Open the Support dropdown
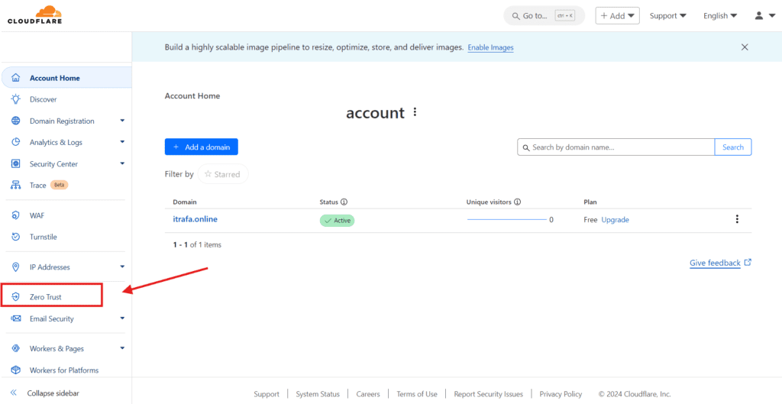 click(667, 15)
